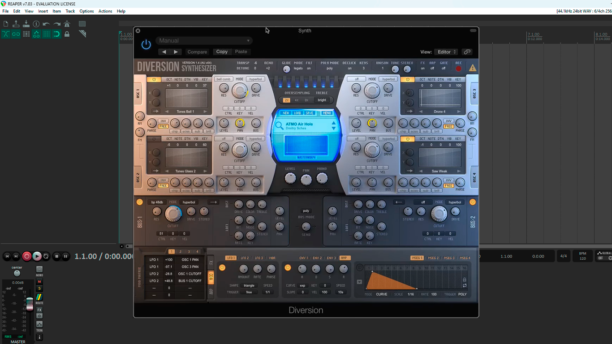612x344 pixels.
Task: Click the marquee selection square icon
Action: point(82,24)
